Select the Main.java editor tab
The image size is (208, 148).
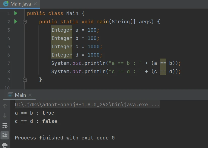point(20,4)
